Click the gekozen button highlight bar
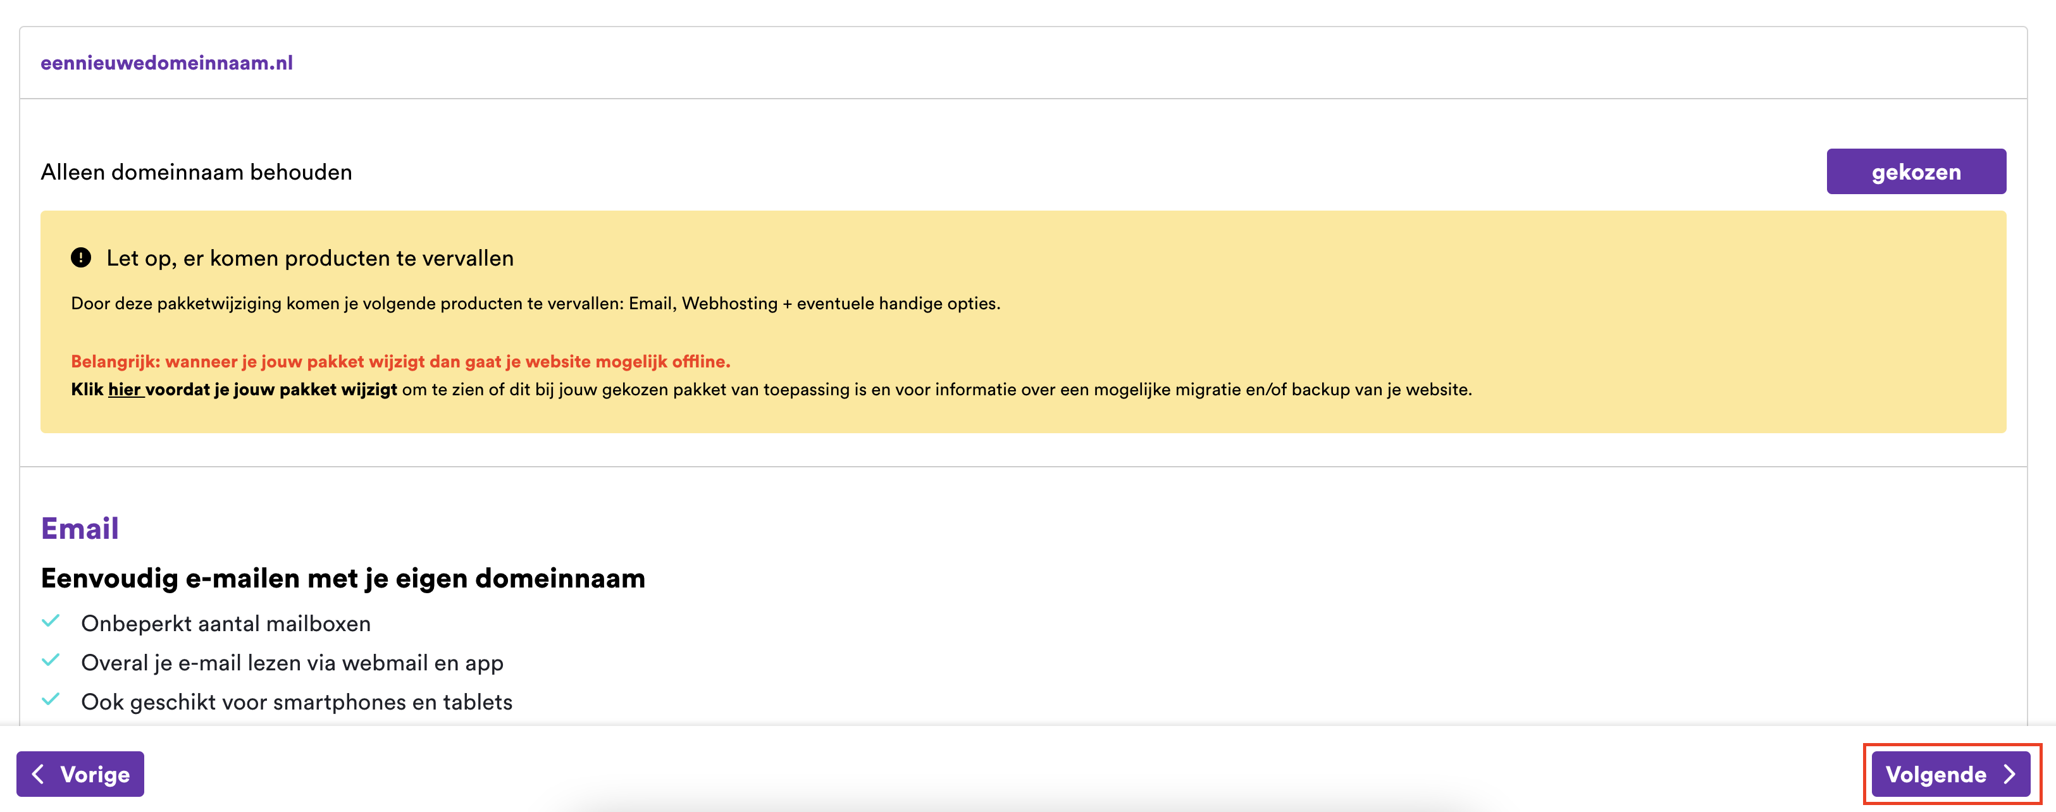Viewport: 2056px width, 812px height. click(1916, 171)
